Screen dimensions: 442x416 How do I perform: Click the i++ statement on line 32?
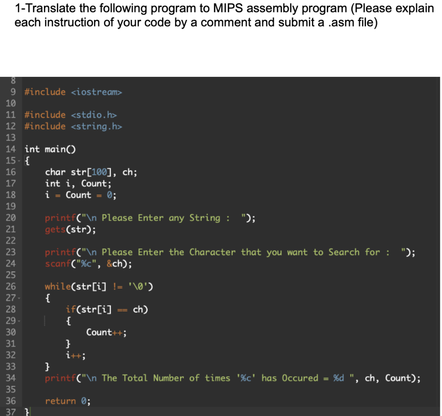click(x=73, y=355)
